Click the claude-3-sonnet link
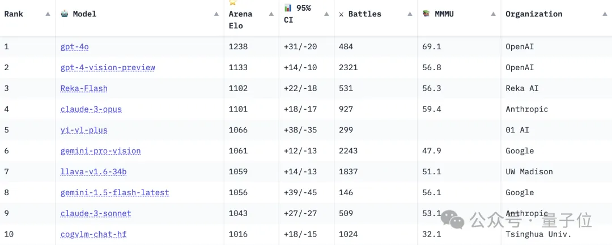The height and width of the screenshot is (245, 612). tap(96, 213)
